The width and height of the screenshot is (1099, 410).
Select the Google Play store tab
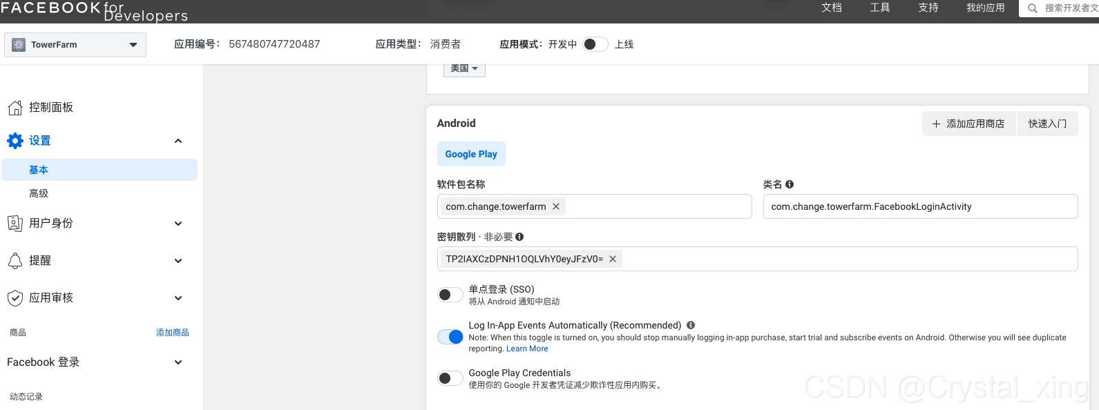click(471, 154)
